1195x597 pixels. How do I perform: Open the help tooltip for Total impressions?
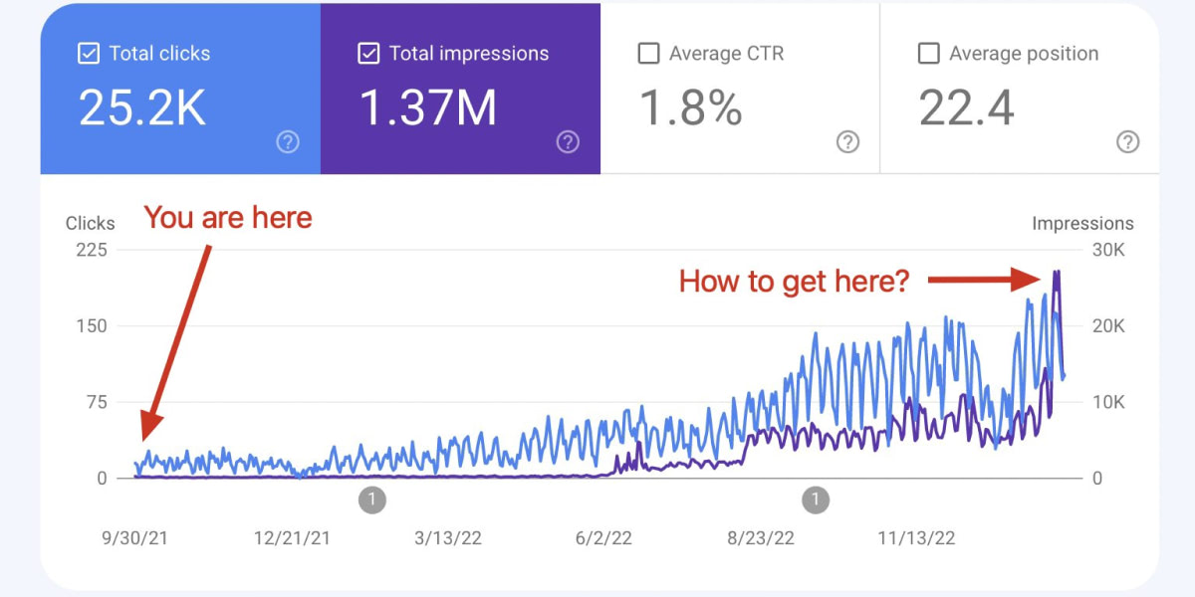pos(568,142)
